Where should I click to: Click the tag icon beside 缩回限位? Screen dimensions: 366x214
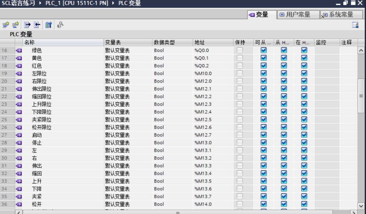(x=19, y=97)
